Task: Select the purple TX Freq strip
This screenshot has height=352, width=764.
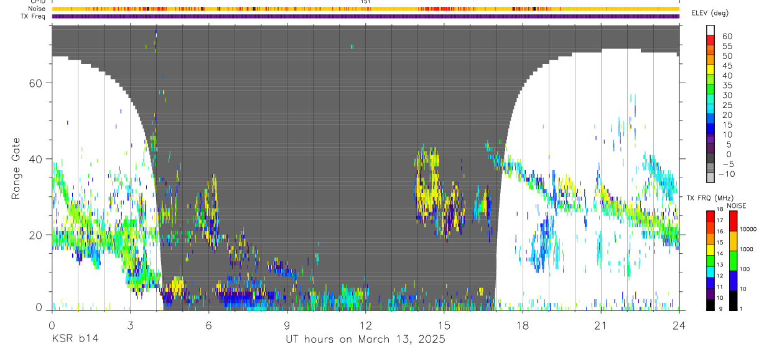Action: click(x=365, y=16)
